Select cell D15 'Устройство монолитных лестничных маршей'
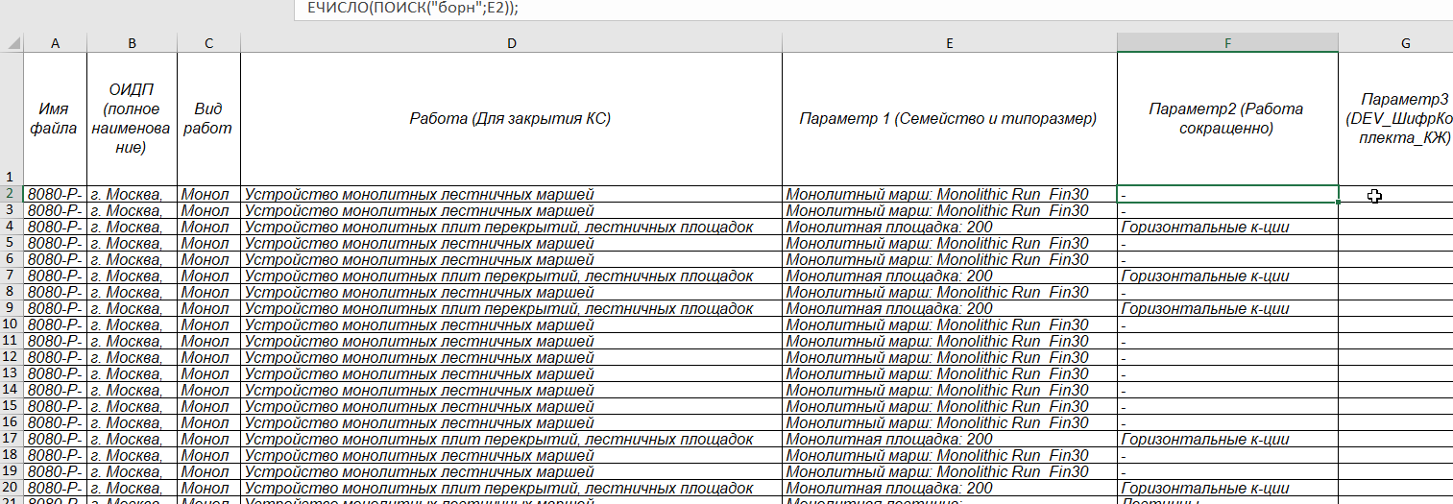 pyautogui.click(x=511, y=406)
